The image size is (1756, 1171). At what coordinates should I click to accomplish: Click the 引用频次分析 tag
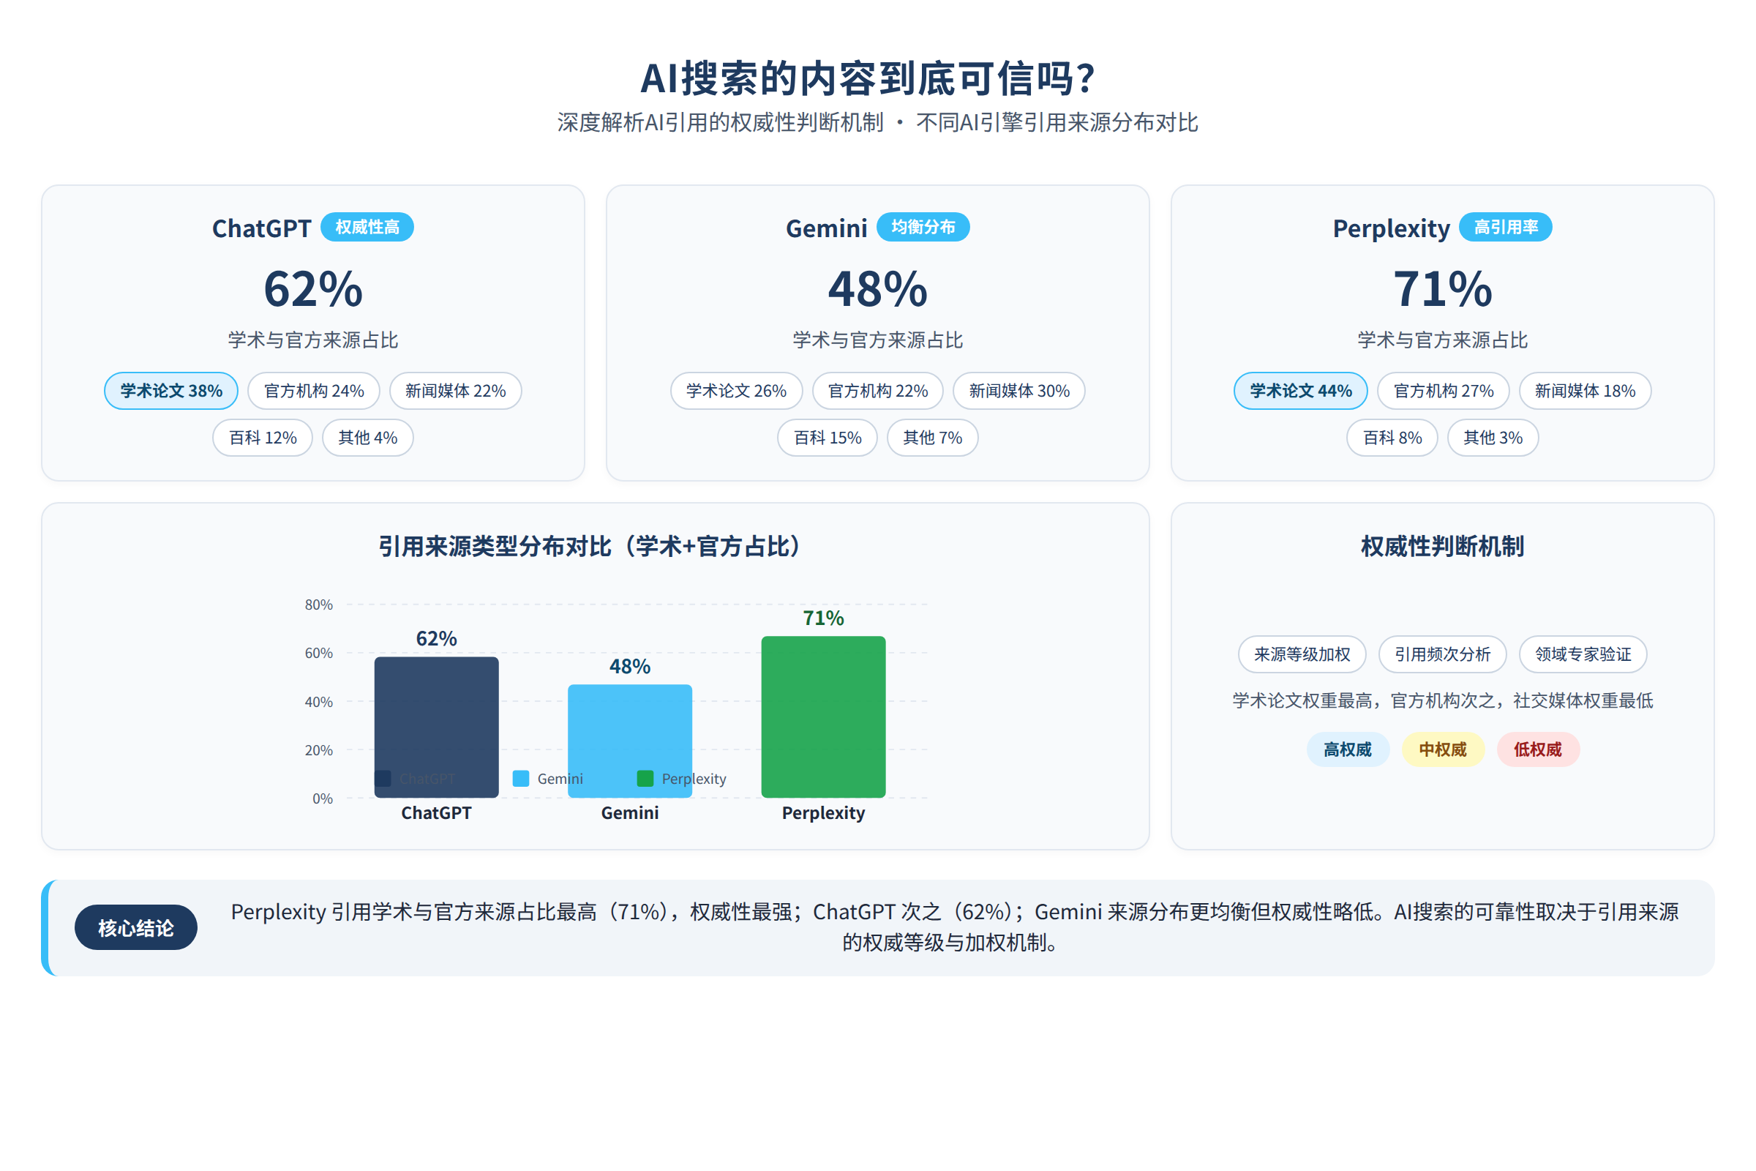click(x=1442, y=654)
